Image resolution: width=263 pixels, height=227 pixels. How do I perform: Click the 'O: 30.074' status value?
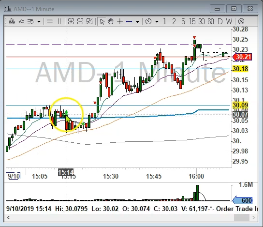coord(136,209)
